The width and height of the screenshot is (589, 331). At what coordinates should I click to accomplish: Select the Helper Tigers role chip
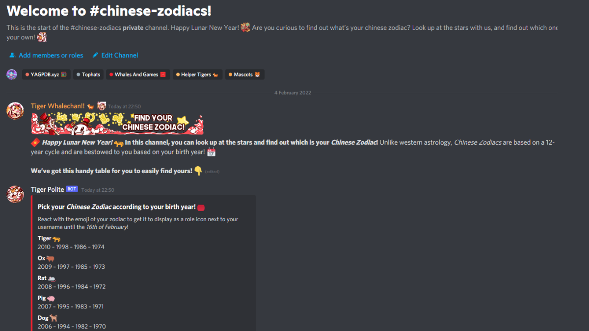(x=197, y=75)
